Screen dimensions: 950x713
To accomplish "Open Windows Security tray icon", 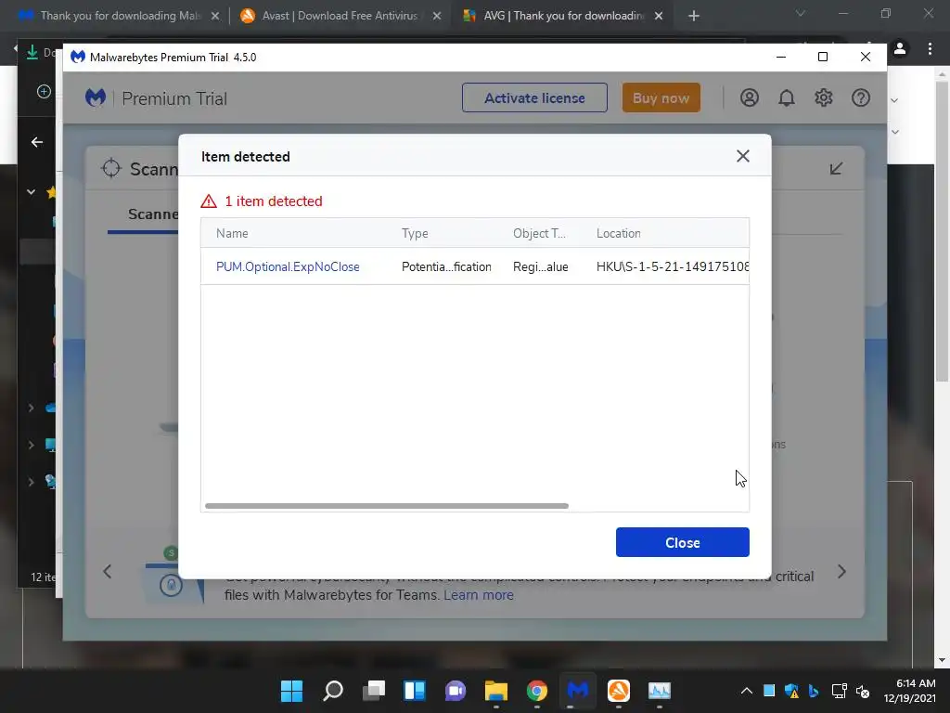I will 791,691.
